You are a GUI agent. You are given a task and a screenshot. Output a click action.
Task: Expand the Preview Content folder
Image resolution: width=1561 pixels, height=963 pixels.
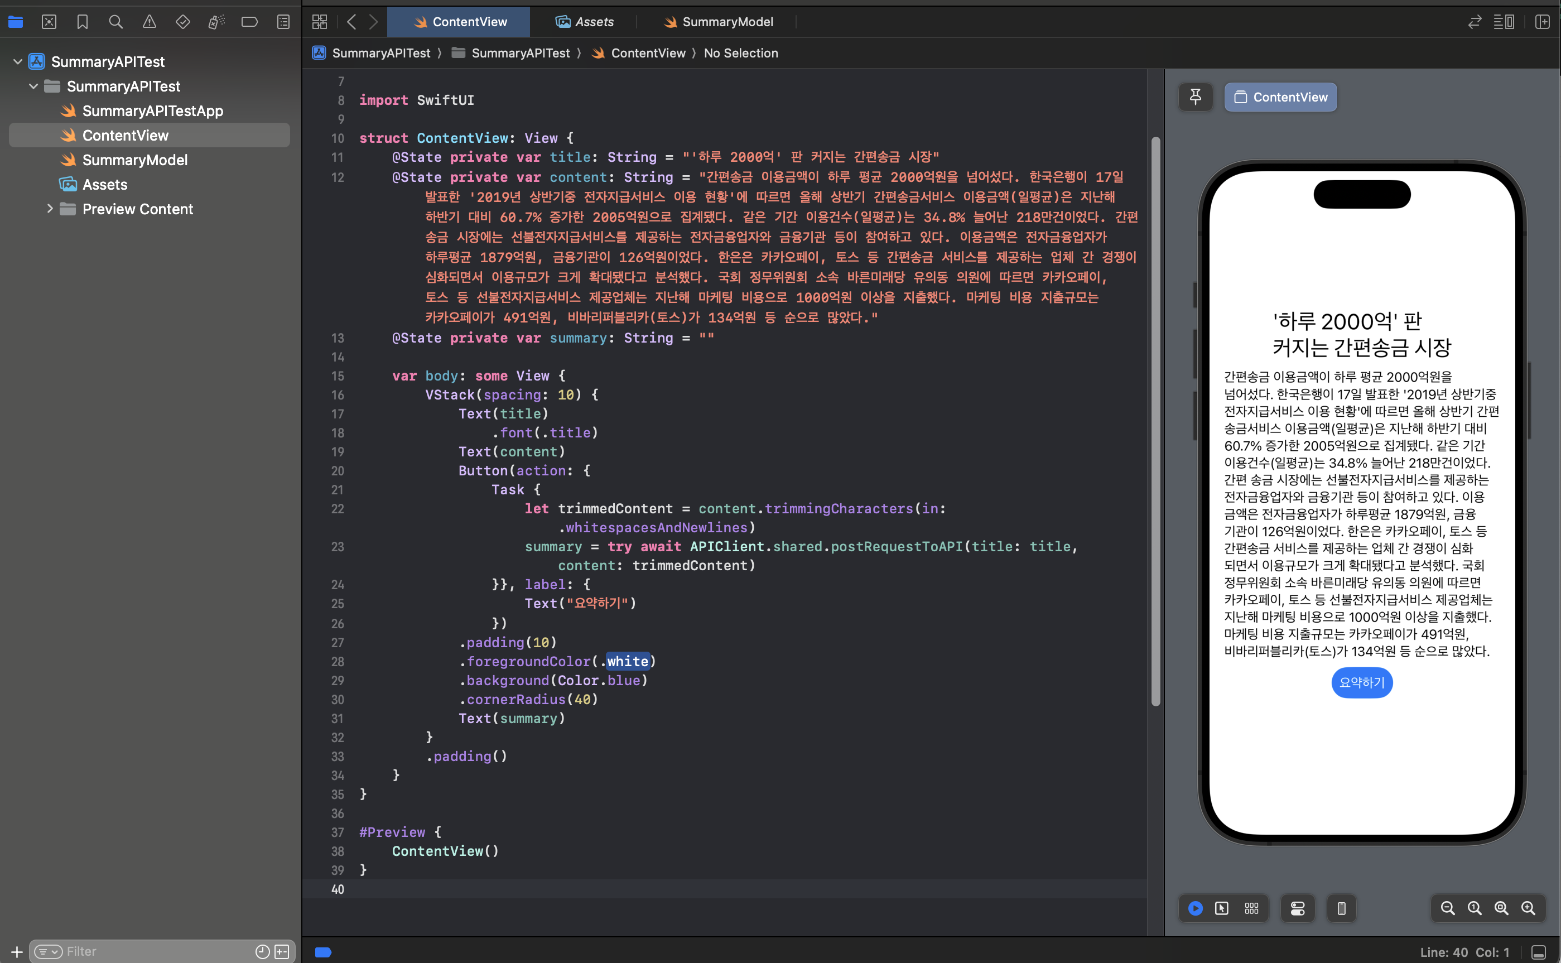50,209
